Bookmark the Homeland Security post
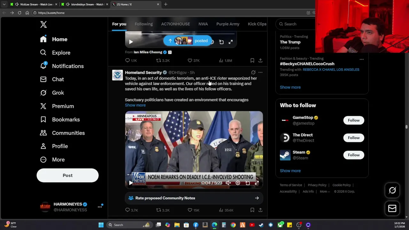 (252, 210)
